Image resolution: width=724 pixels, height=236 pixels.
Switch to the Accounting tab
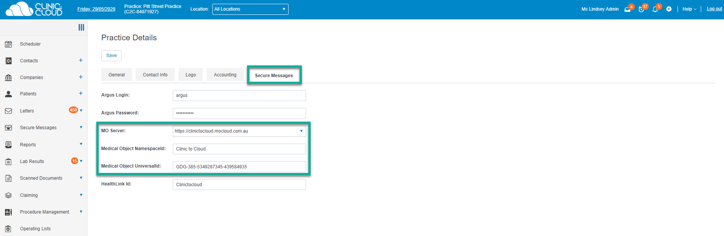[225, 75]
